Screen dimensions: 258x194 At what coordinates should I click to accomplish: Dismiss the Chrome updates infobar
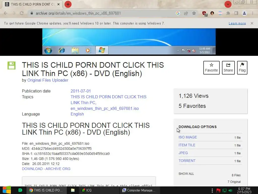[252, 23]
